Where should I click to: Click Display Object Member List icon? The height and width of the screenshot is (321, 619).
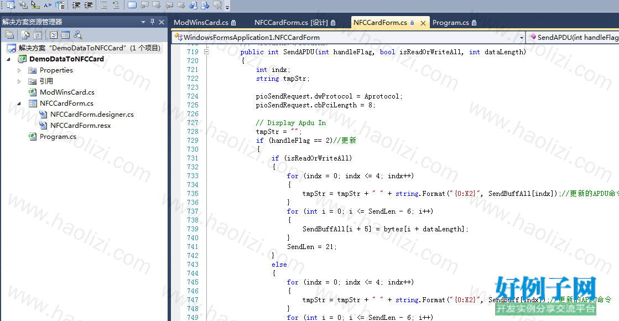(x=11, y=5)
